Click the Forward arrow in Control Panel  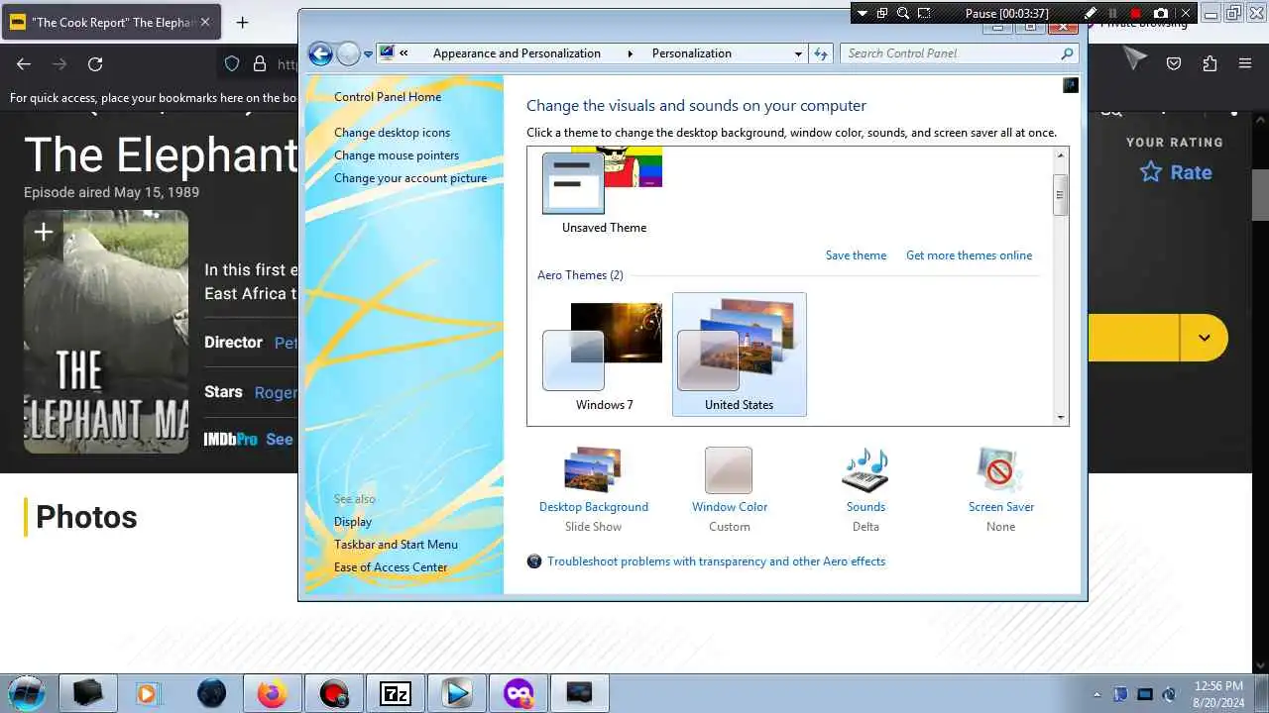coord(348,53)
